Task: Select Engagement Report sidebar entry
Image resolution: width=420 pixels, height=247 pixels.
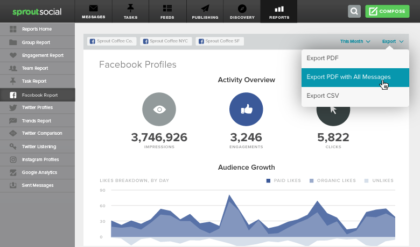Action: [x=38, y=55]
